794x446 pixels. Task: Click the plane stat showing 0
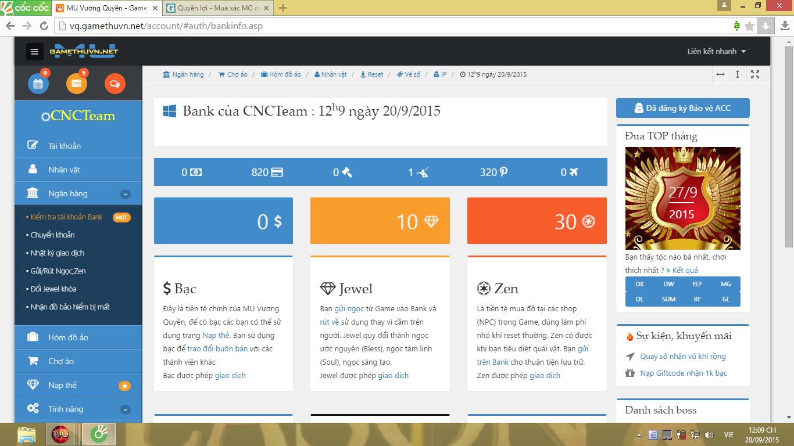point(570,172)
